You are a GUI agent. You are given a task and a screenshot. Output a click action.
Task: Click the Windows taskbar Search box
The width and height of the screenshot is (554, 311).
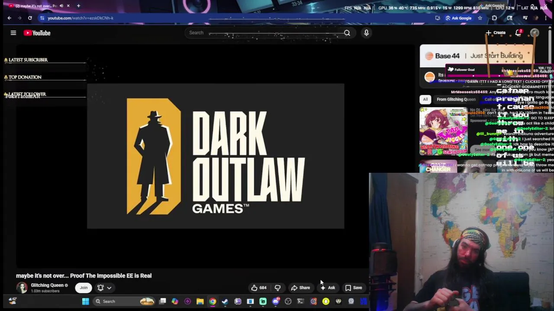tap(124, 301)
